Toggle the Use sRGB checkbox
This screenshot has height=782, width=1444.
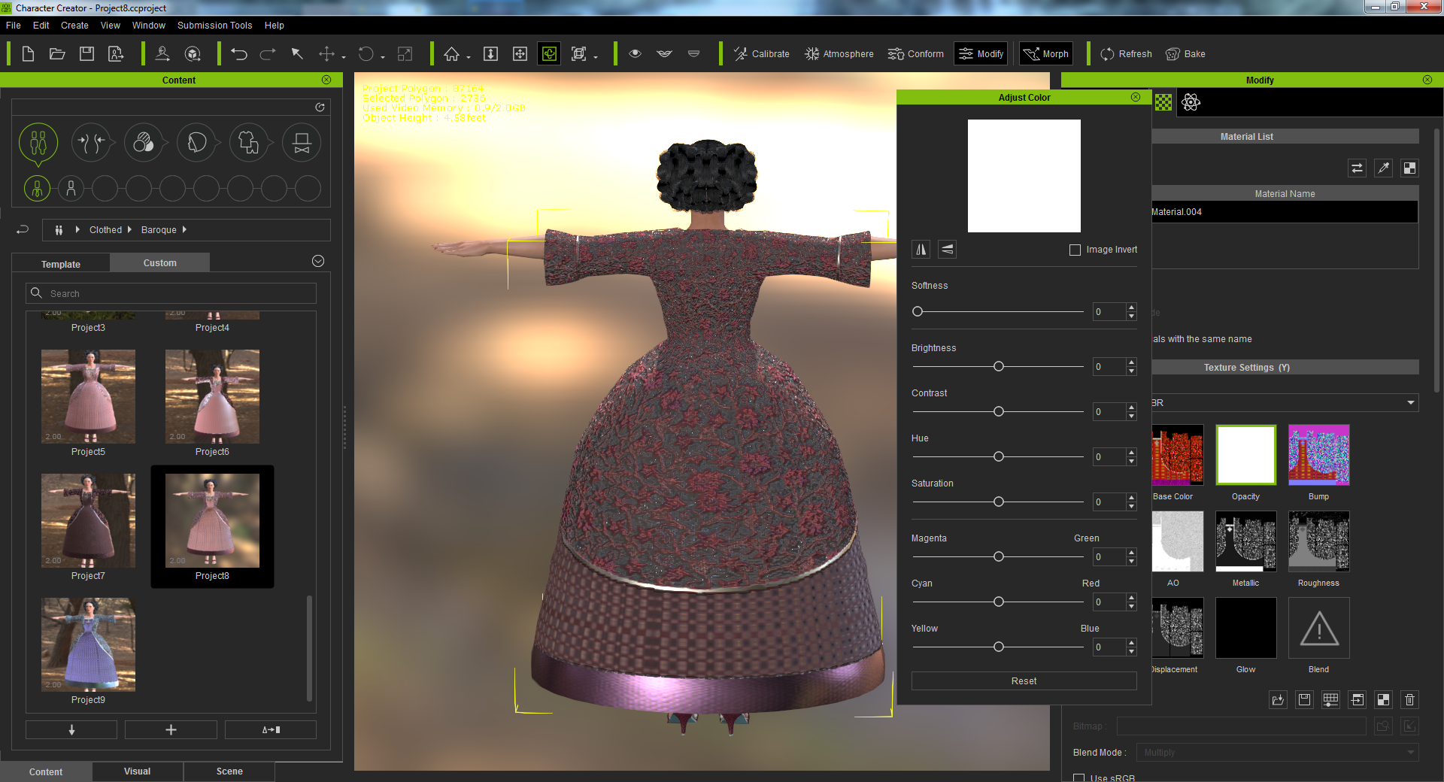(x=1079, y=778)
